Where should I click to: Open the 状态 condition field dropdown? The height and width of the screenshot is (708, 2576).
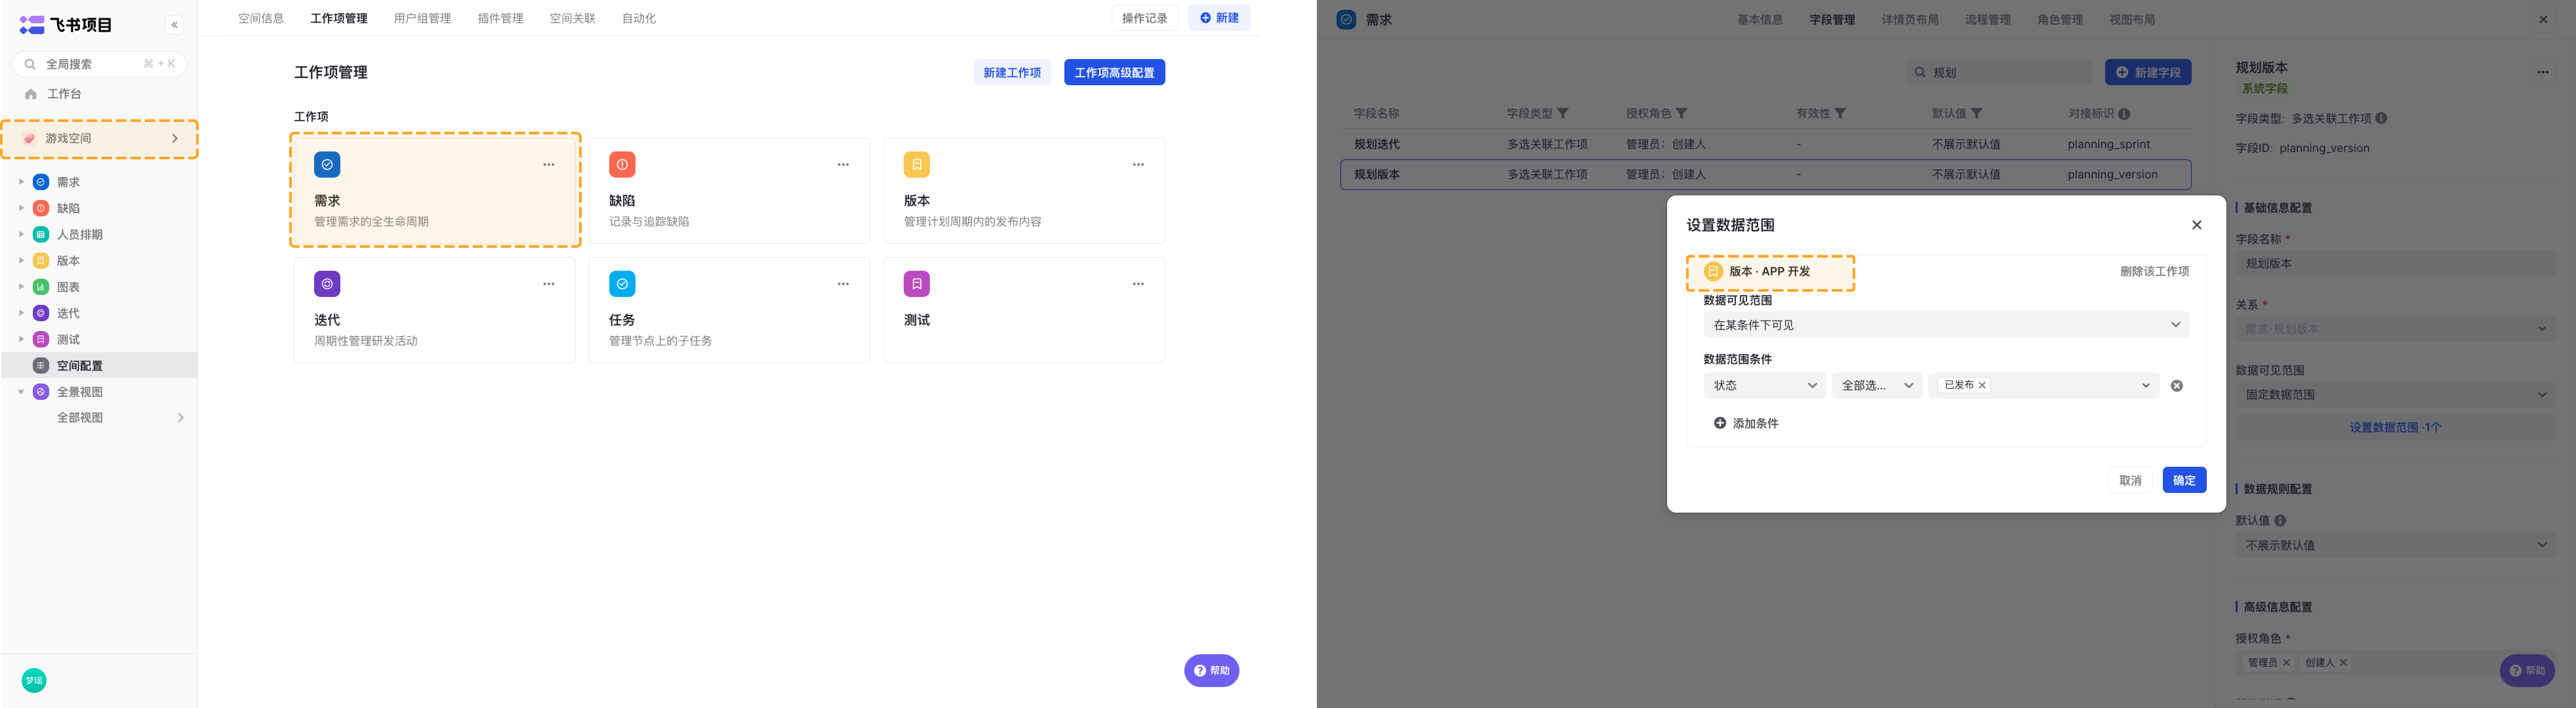click(x=1765, y=386)
